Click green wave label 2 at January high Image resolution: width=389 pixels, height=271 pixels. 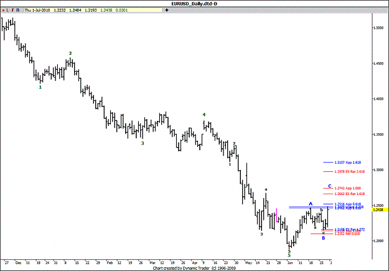70,53
